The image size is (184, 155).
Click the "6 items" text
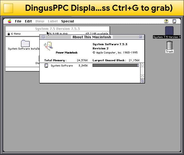click(x=16, y=34)
